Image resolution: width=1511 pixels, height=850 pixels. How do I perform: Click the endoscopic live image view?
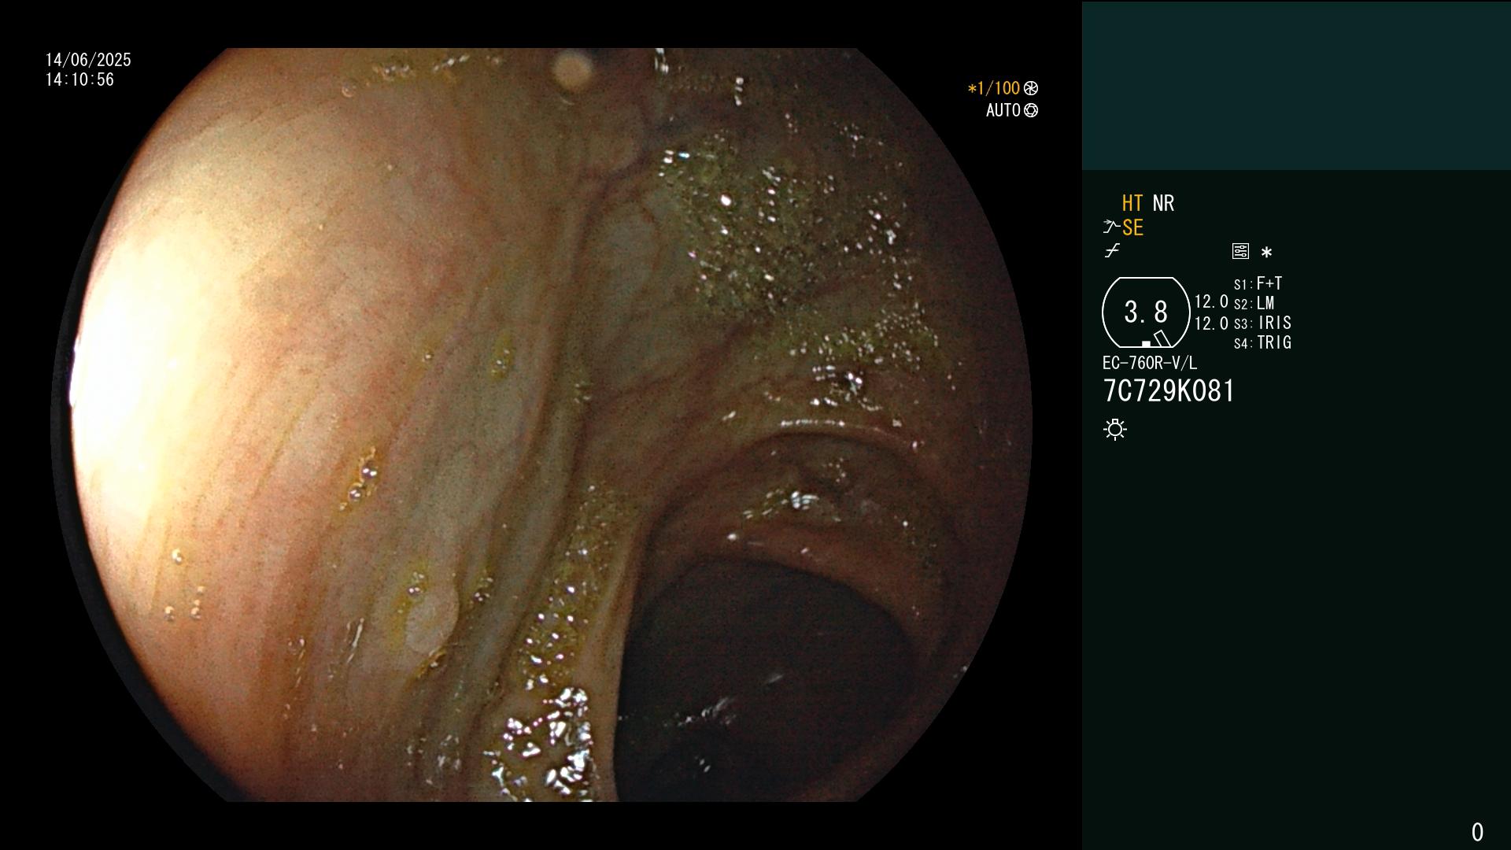click(541, 425)
